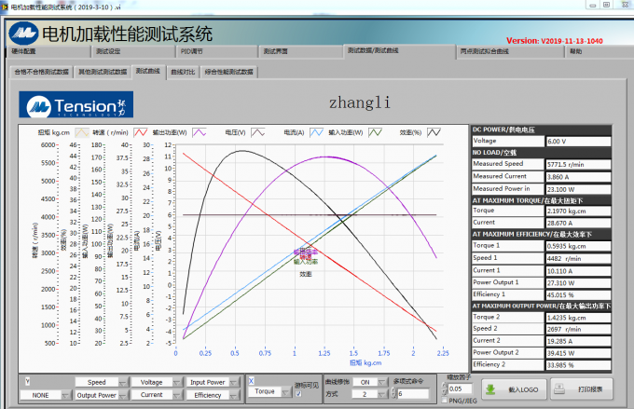
Task: Click the 缩放因子 0.05 input field
Action: click(458, 389)
